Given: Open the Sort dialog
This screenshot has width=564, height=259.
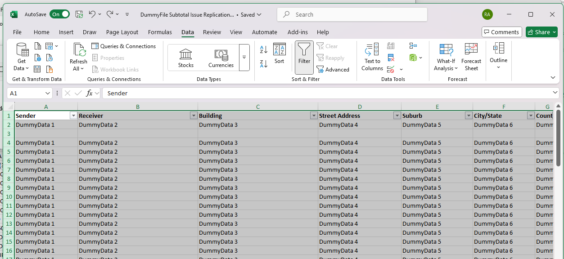Looking at the screenshot, I should click(280, 54).
